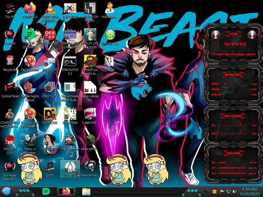263x197 pixels.
Task: Open the 2PACALYPSE 2.3 console shortcut
Action: tap(70, 65)
